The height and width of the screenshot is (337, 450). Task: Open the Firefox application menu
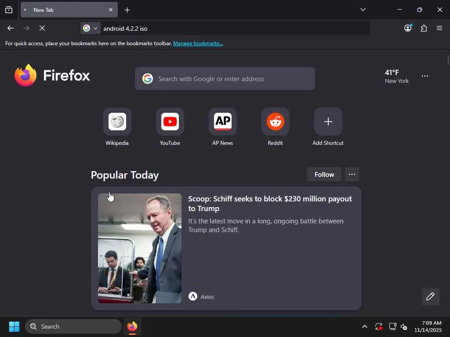(x=439, y=28)
